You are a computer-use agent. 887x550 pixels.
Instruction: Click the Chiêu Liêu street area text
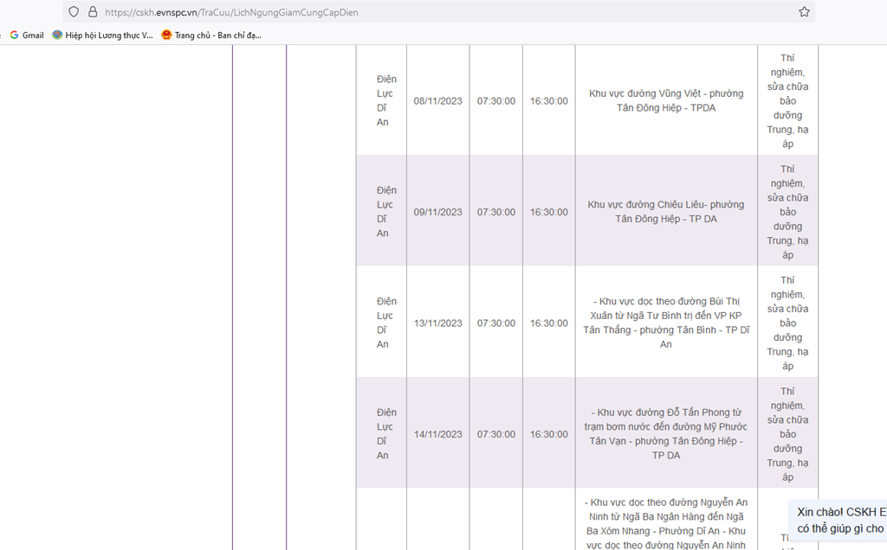665,212
